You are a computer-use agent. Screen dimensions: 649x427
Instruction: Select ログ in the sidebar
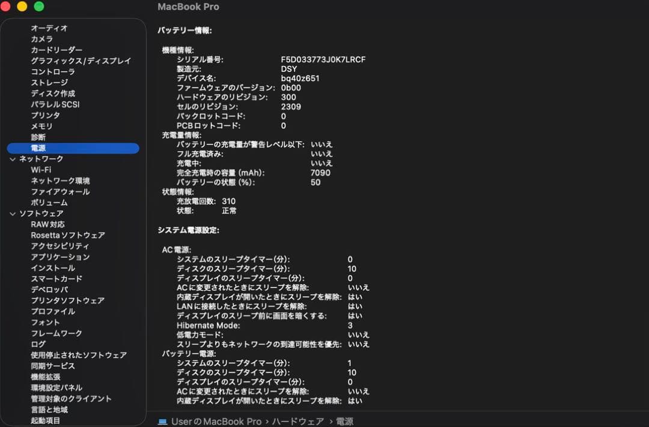38,344
